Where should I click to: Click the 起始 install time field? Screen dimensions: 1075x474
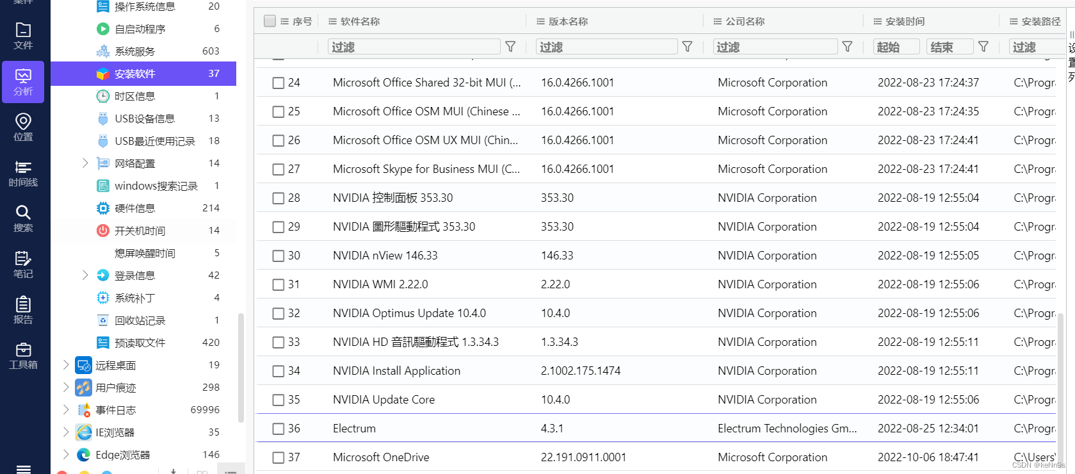(896, 47)
